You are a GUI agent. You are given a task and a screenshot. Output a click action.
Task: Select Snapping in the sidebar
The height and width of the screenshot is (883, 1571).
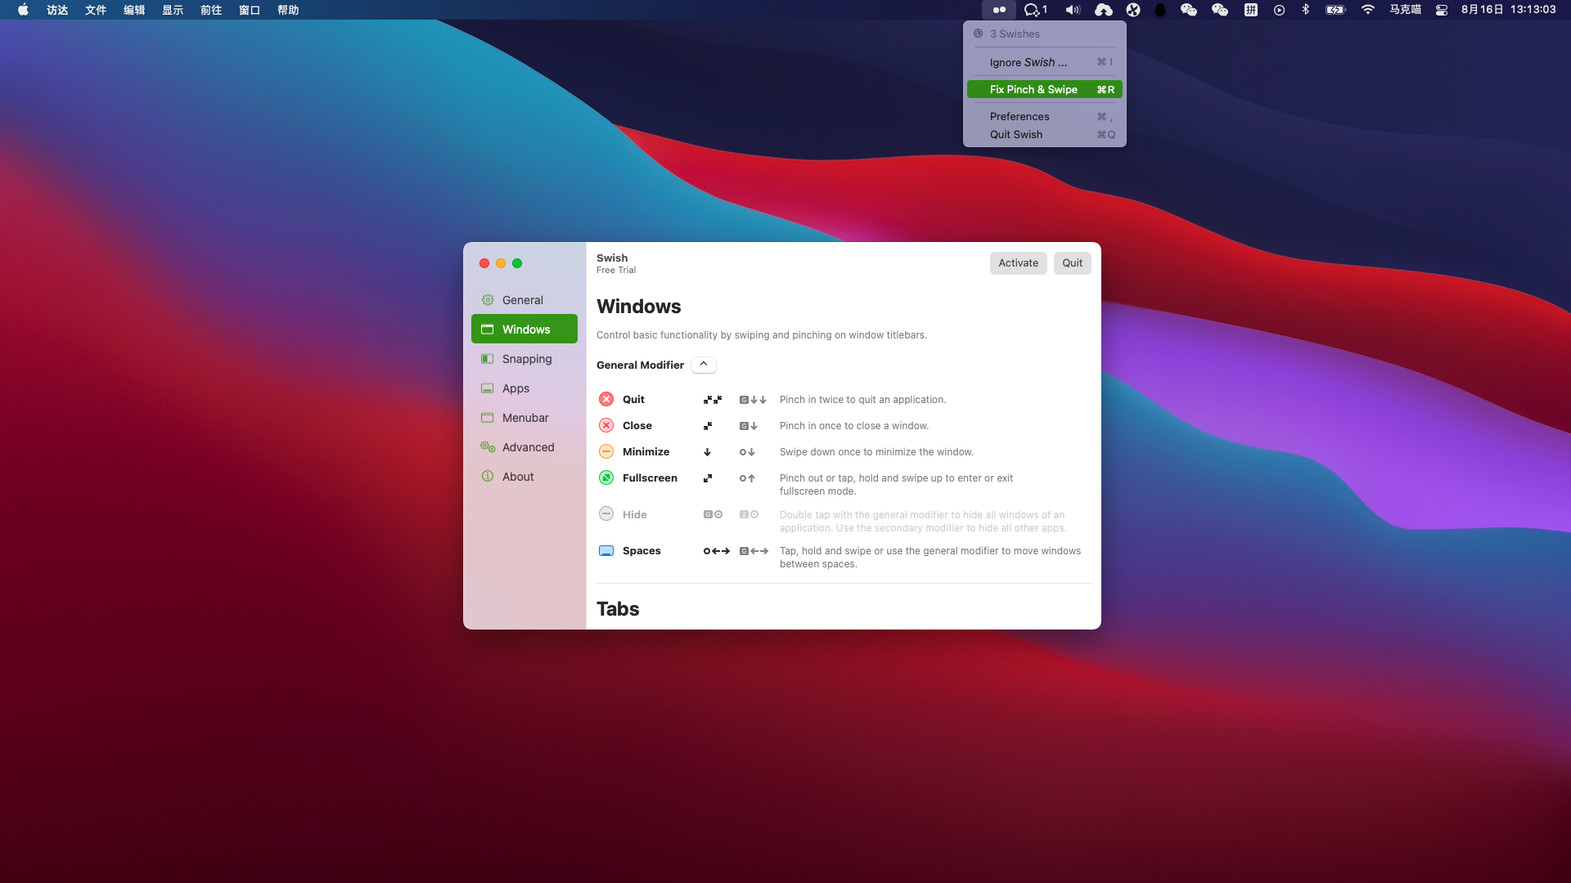(x=526, y=359)
